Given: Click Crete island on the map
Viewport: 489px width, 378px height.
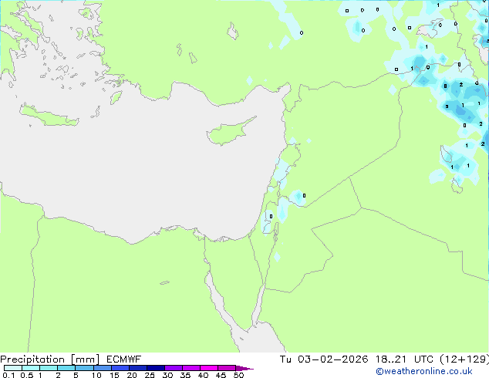Looking at the screenshot, I should coord(49,116).
